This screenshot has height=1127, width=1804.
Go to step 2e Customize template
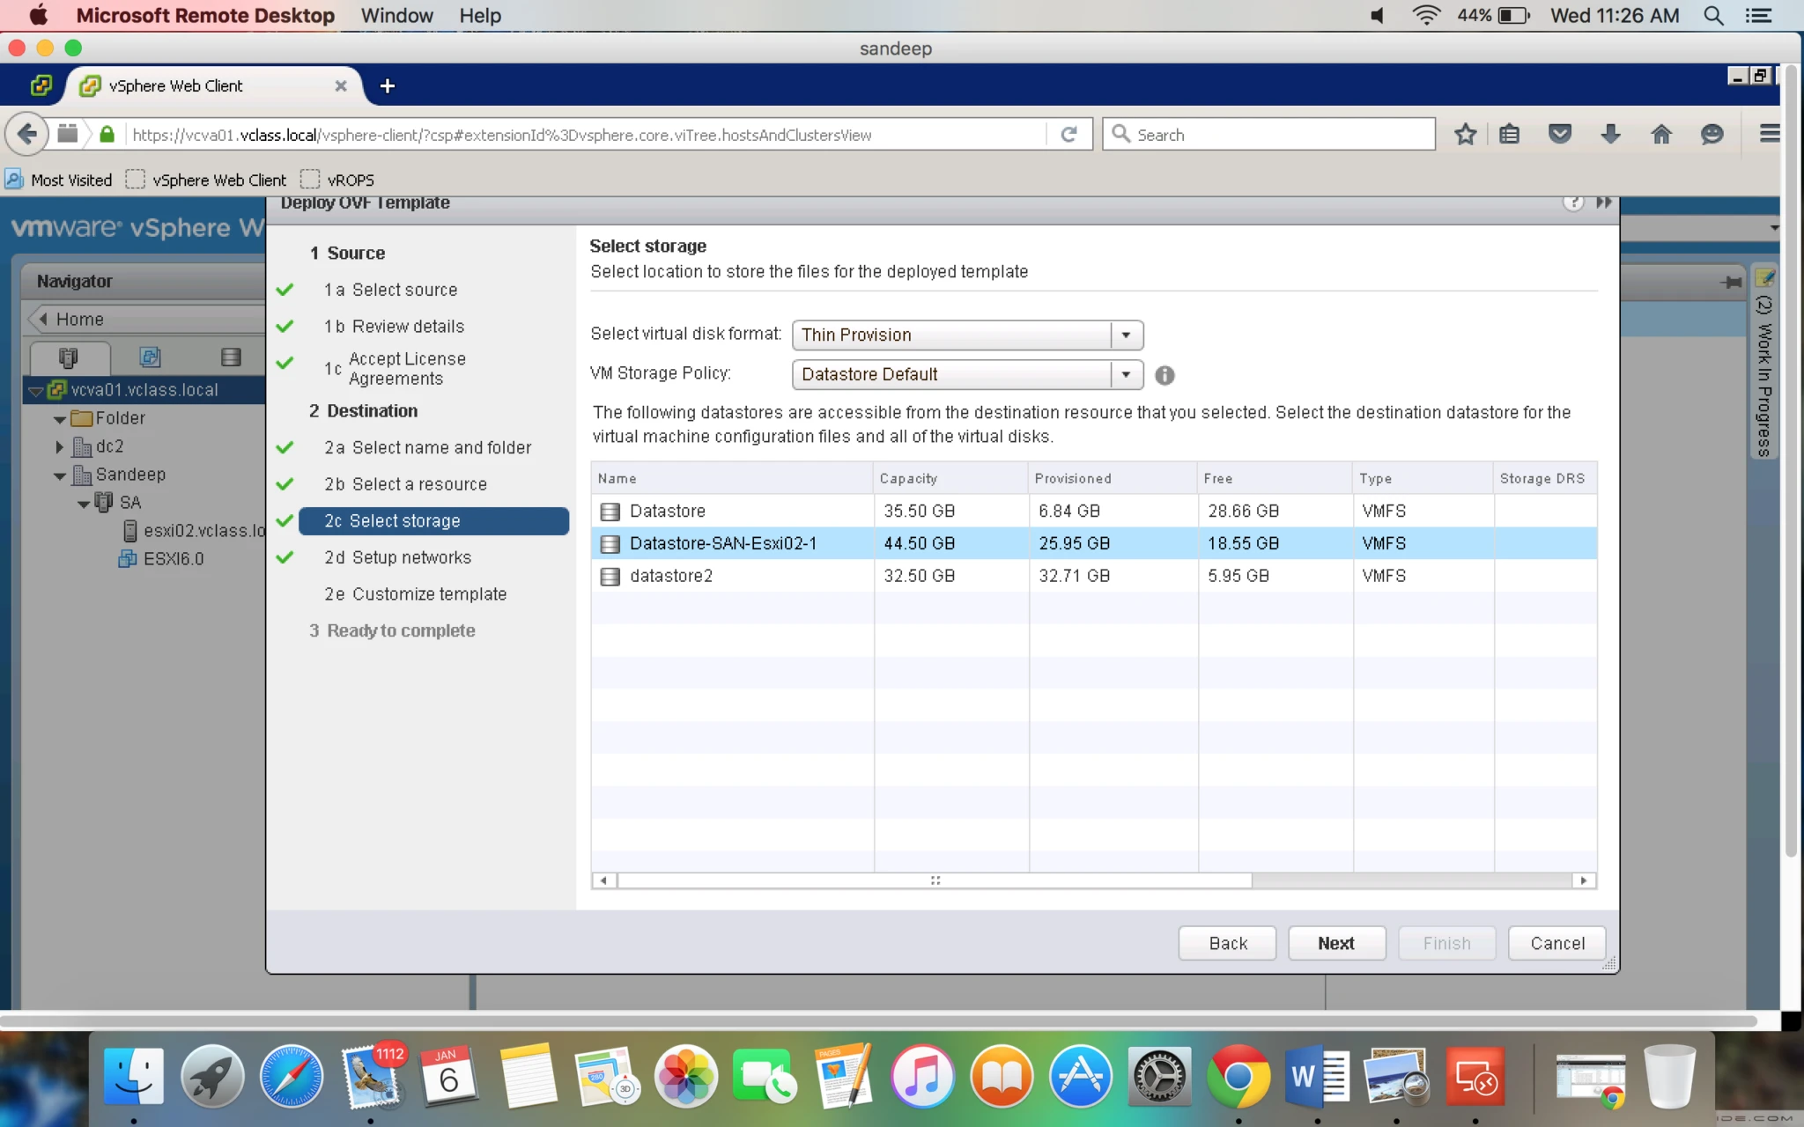coord(415,594)
